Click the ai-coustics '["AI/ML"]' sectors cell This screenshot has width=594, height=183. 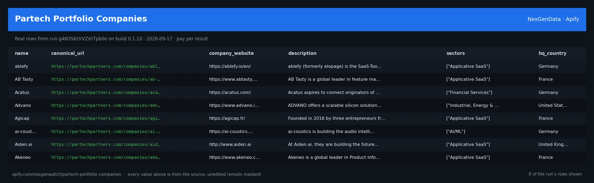(x=455, y=131)
